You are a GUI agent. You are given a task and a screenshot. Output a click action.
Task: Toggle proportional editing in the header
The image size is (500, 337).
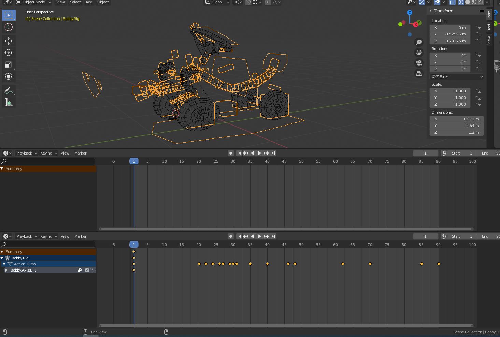268,2
